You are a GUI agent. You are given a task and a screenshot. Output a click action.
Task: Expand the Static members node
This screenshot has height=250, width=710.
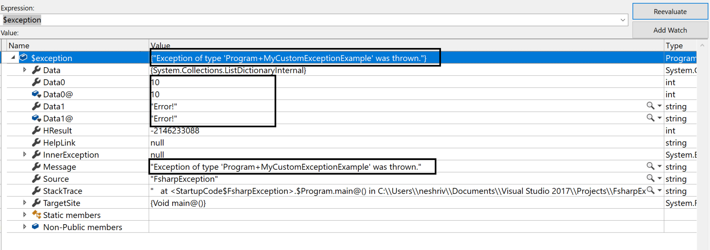coord(24,215)
